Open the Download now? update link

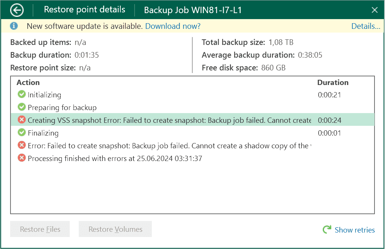click(x=172, y=26)
